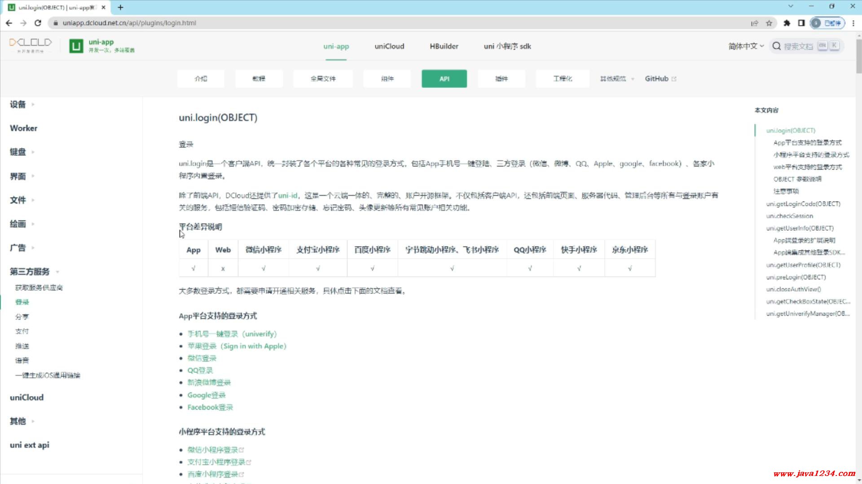
Task: Click the site lock icon in address bar
Action: (56, 23)
